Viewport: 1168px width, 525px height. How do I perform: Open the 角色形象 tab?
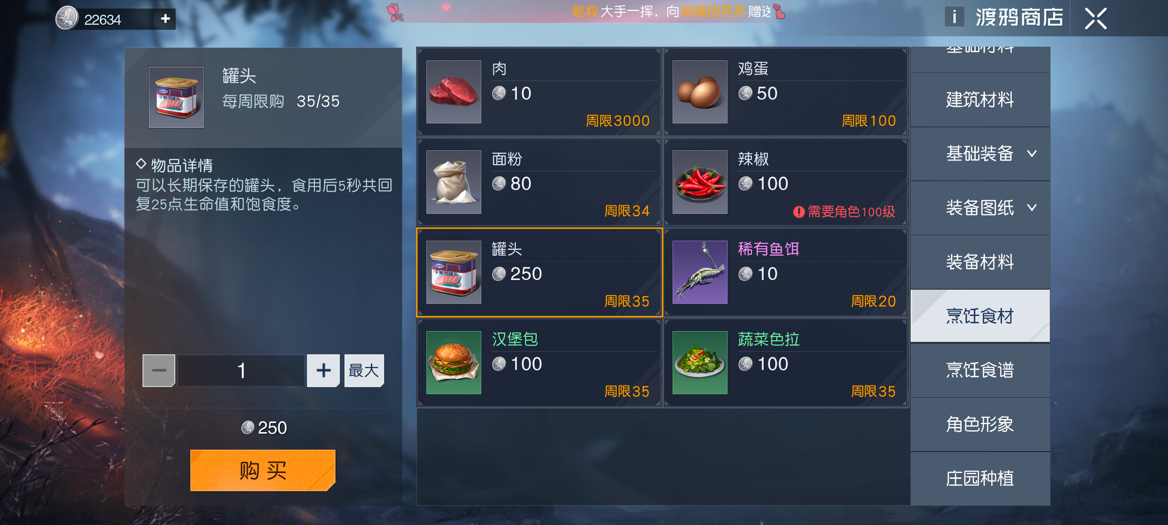[980, 424]
